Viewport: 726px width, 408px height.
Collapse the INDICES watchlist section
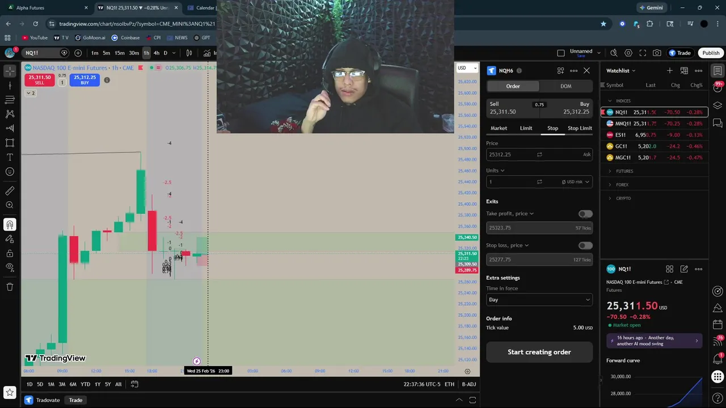pos(610,101)
